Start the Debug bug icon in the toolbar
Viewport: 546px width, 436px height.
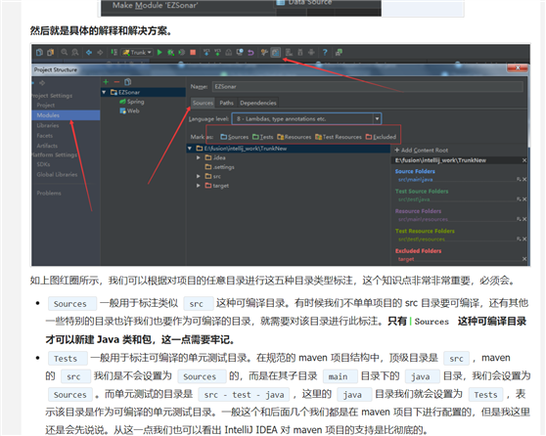coord(170,52)
